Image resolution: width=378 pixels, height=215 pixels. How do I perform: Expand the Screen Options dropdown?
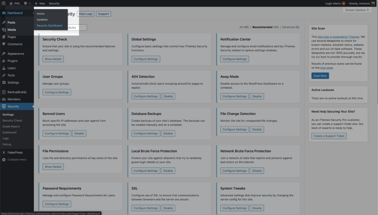[357, 10]
